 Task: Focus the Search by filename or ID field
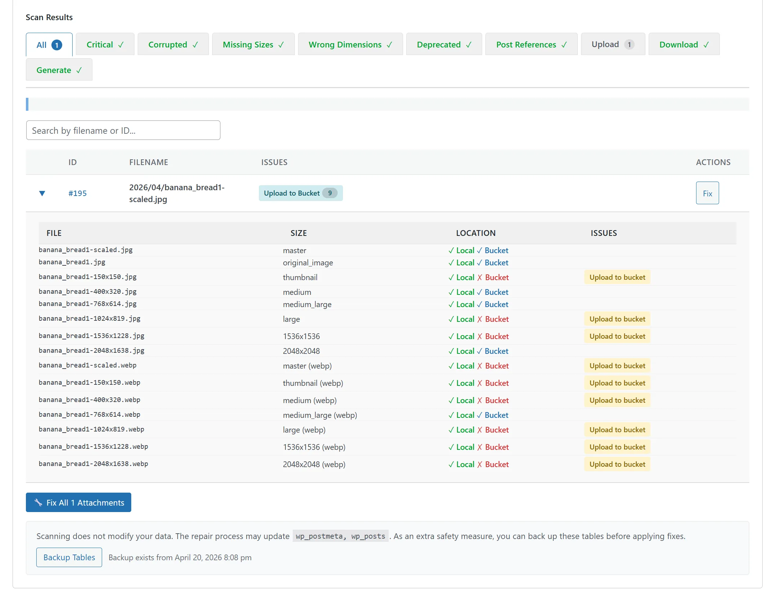123,131
